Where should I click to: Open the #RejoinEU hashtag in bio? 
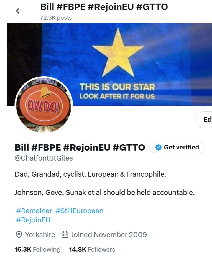click(x=33, y=220)
